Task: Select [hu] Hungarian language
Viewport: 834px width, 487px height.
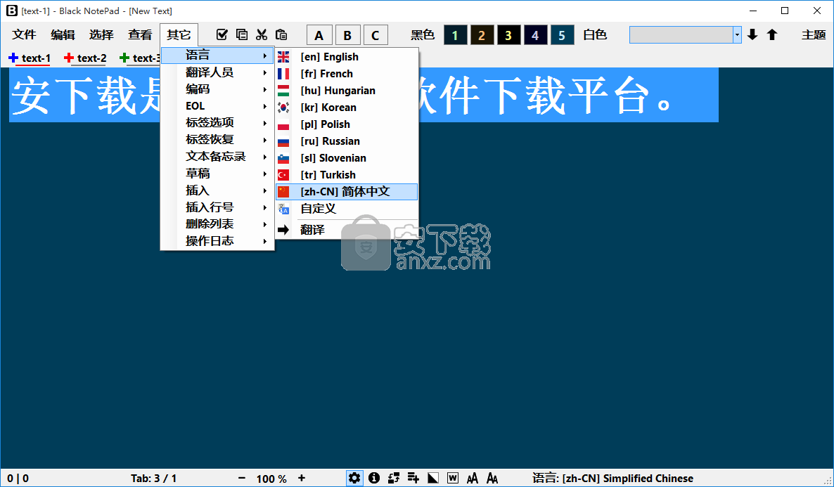Action: 346,91
